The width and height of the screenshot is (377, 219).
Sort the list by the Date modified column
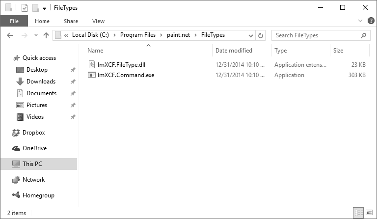coord(234,51)
